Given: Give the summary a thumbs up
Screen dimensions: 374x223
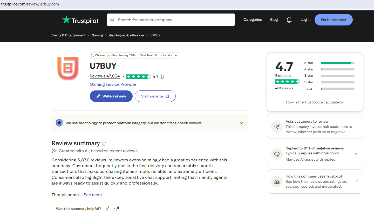Looking at the screenshot, I should pyautogui.click(x=108, y=208).
